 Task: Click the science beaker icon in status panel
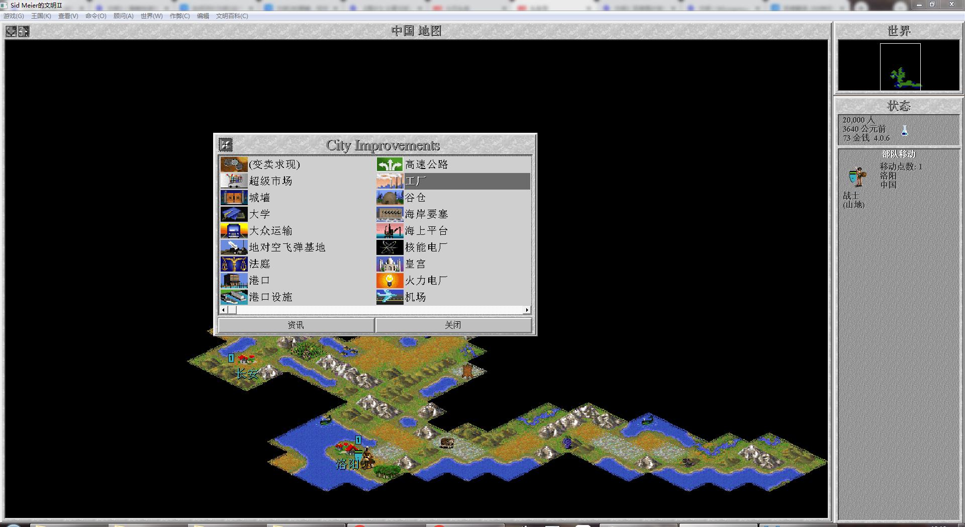pos(905,130)
